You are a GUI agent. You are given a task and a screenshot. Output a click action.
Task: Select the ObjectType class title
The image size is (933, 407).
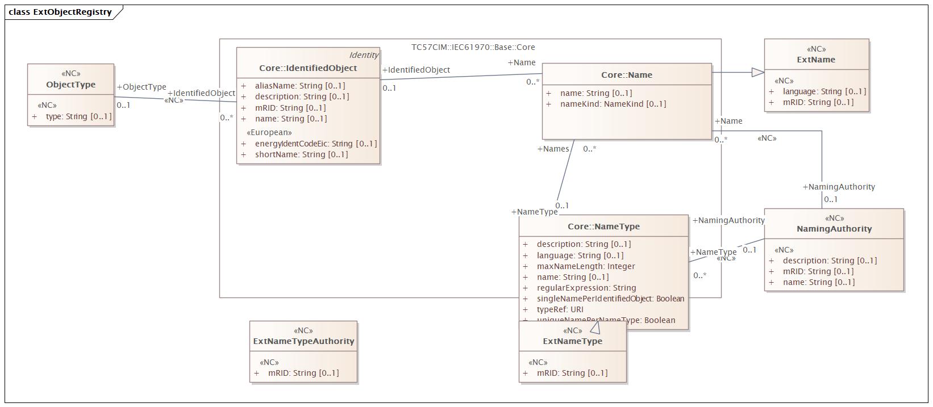71,85
